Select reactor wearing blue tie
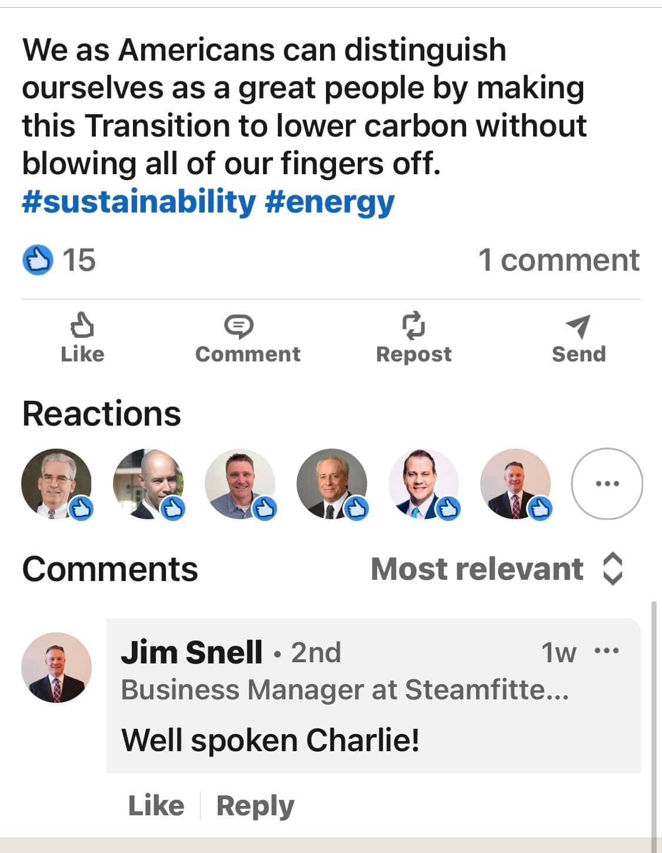 [x=424, y=484]
